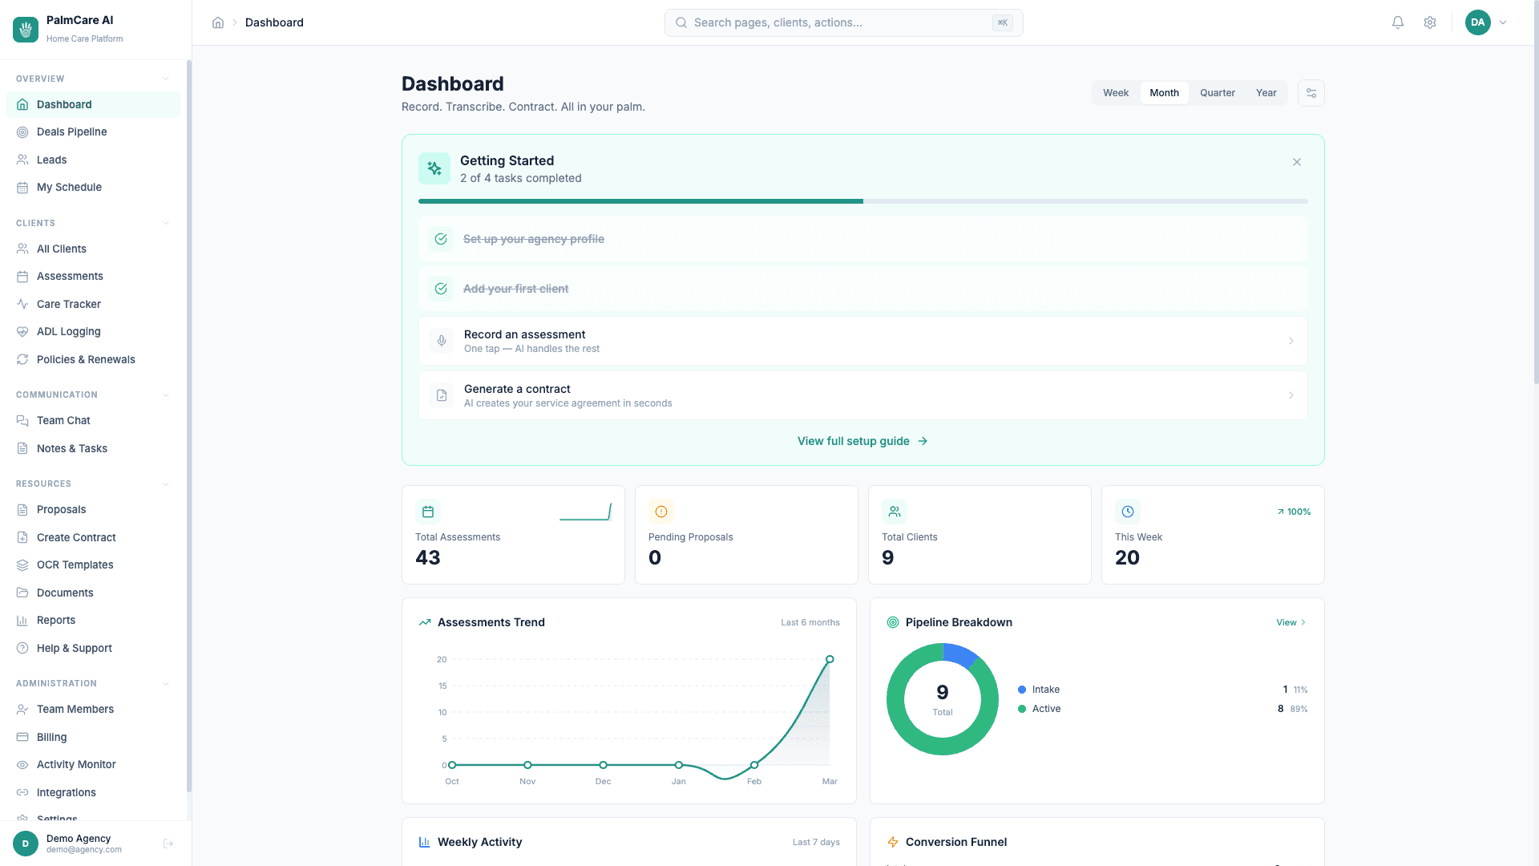Open the OCR Templates page
The width and height of the screenshot is (1539, 866).
[x=75, y=565]
